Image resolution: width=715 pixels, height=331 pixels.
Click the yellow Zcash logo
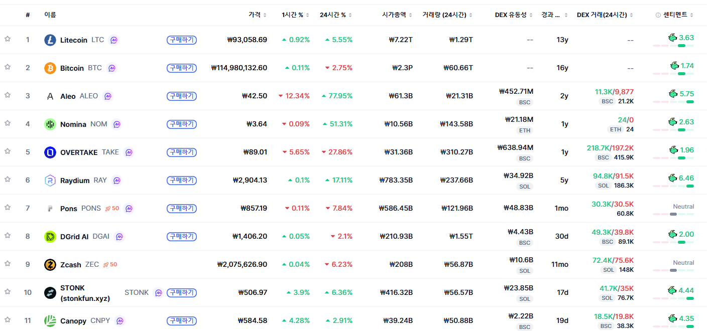[50, 265]
